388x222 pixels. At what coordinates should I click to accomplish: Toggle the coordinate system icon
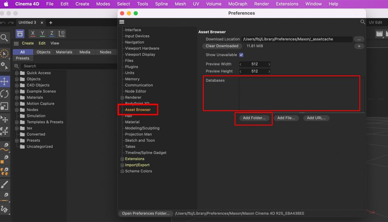62,33
